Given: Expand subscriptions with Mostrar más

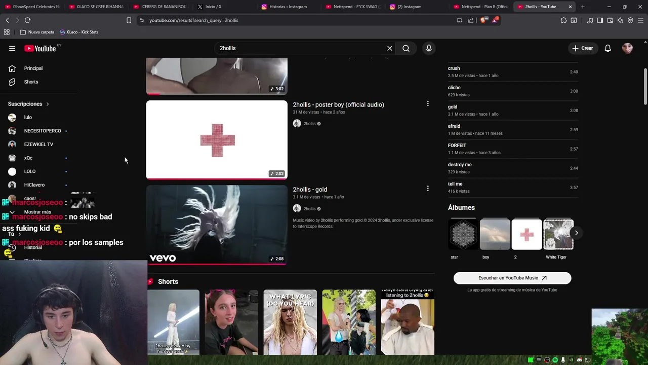Looking at the screenshot, I should [x=37, y=212].
